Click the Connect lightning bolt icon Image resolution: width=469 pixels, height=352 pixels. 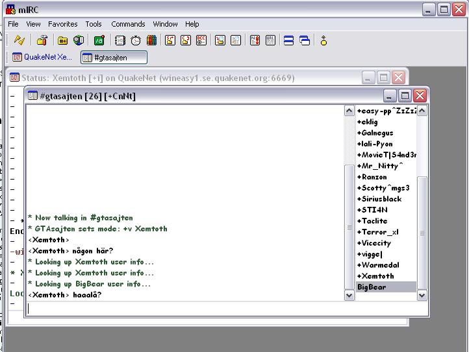click(19, 40)
